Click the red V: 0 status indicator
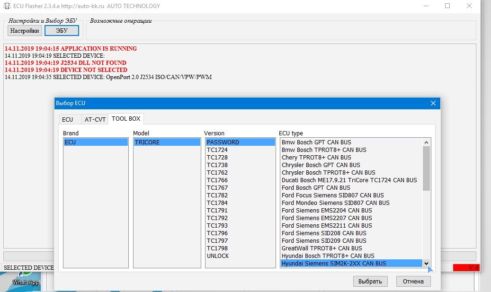The image size is (491, 292). pos(466,267)
